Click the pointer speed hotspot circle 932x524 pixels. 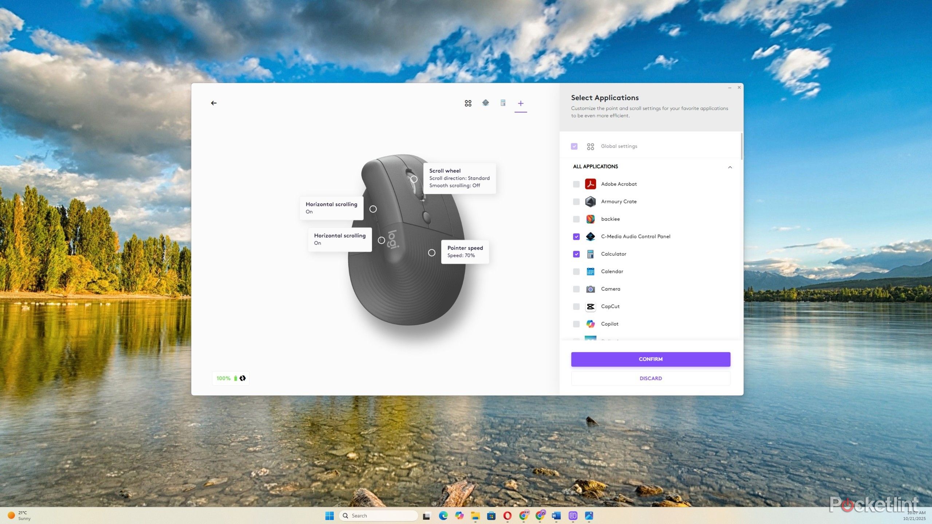(431, 253)
